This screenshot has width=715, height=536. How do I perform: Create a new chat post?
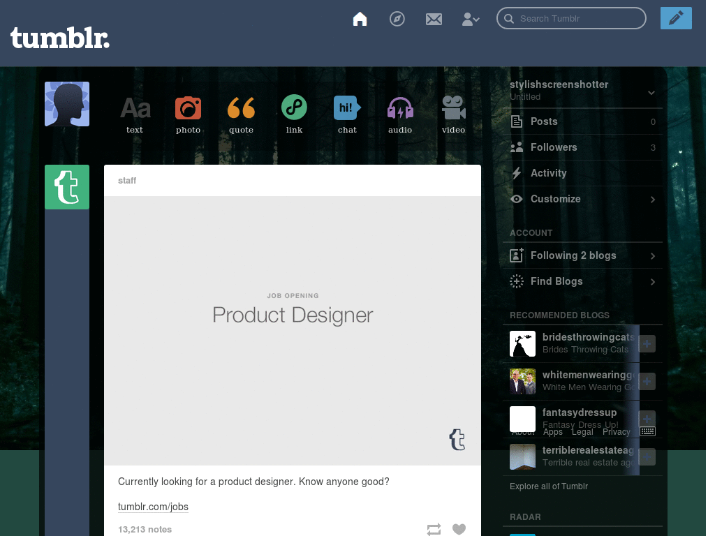(x=347, y=115)
